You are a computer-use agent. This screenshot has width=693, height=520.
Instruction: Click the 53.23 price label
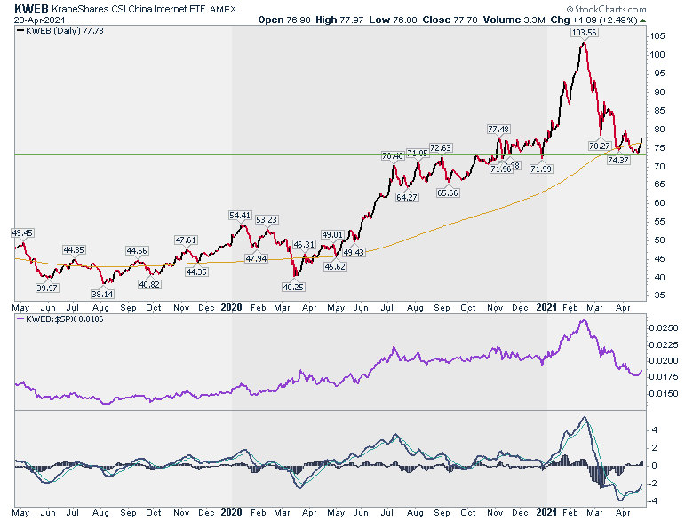267,219
